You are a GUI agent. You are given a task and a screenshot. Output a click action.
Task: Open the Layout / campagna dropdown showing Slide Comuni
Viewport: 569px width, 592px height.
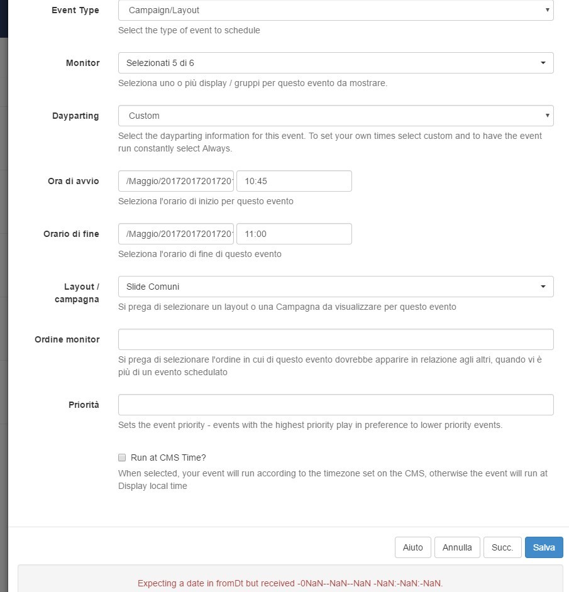(x=336, y=287)
